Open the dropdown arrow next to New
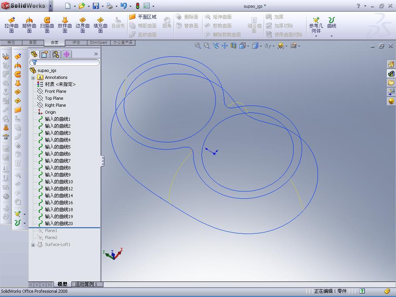396x297 pixels. tap(75, 6)
